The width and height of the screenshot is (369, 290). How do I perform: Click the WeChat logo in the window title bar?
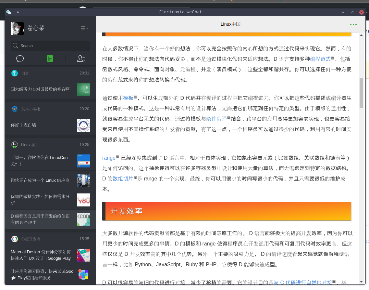(8, 12)
